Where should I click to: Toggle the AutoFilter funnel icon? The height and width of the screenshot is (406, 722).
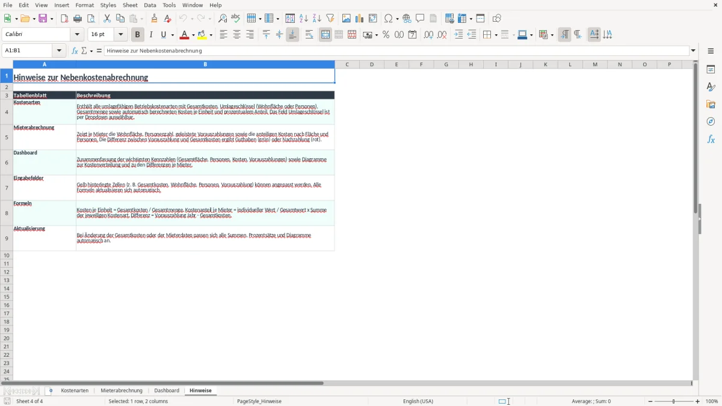[x=330, y=19]
